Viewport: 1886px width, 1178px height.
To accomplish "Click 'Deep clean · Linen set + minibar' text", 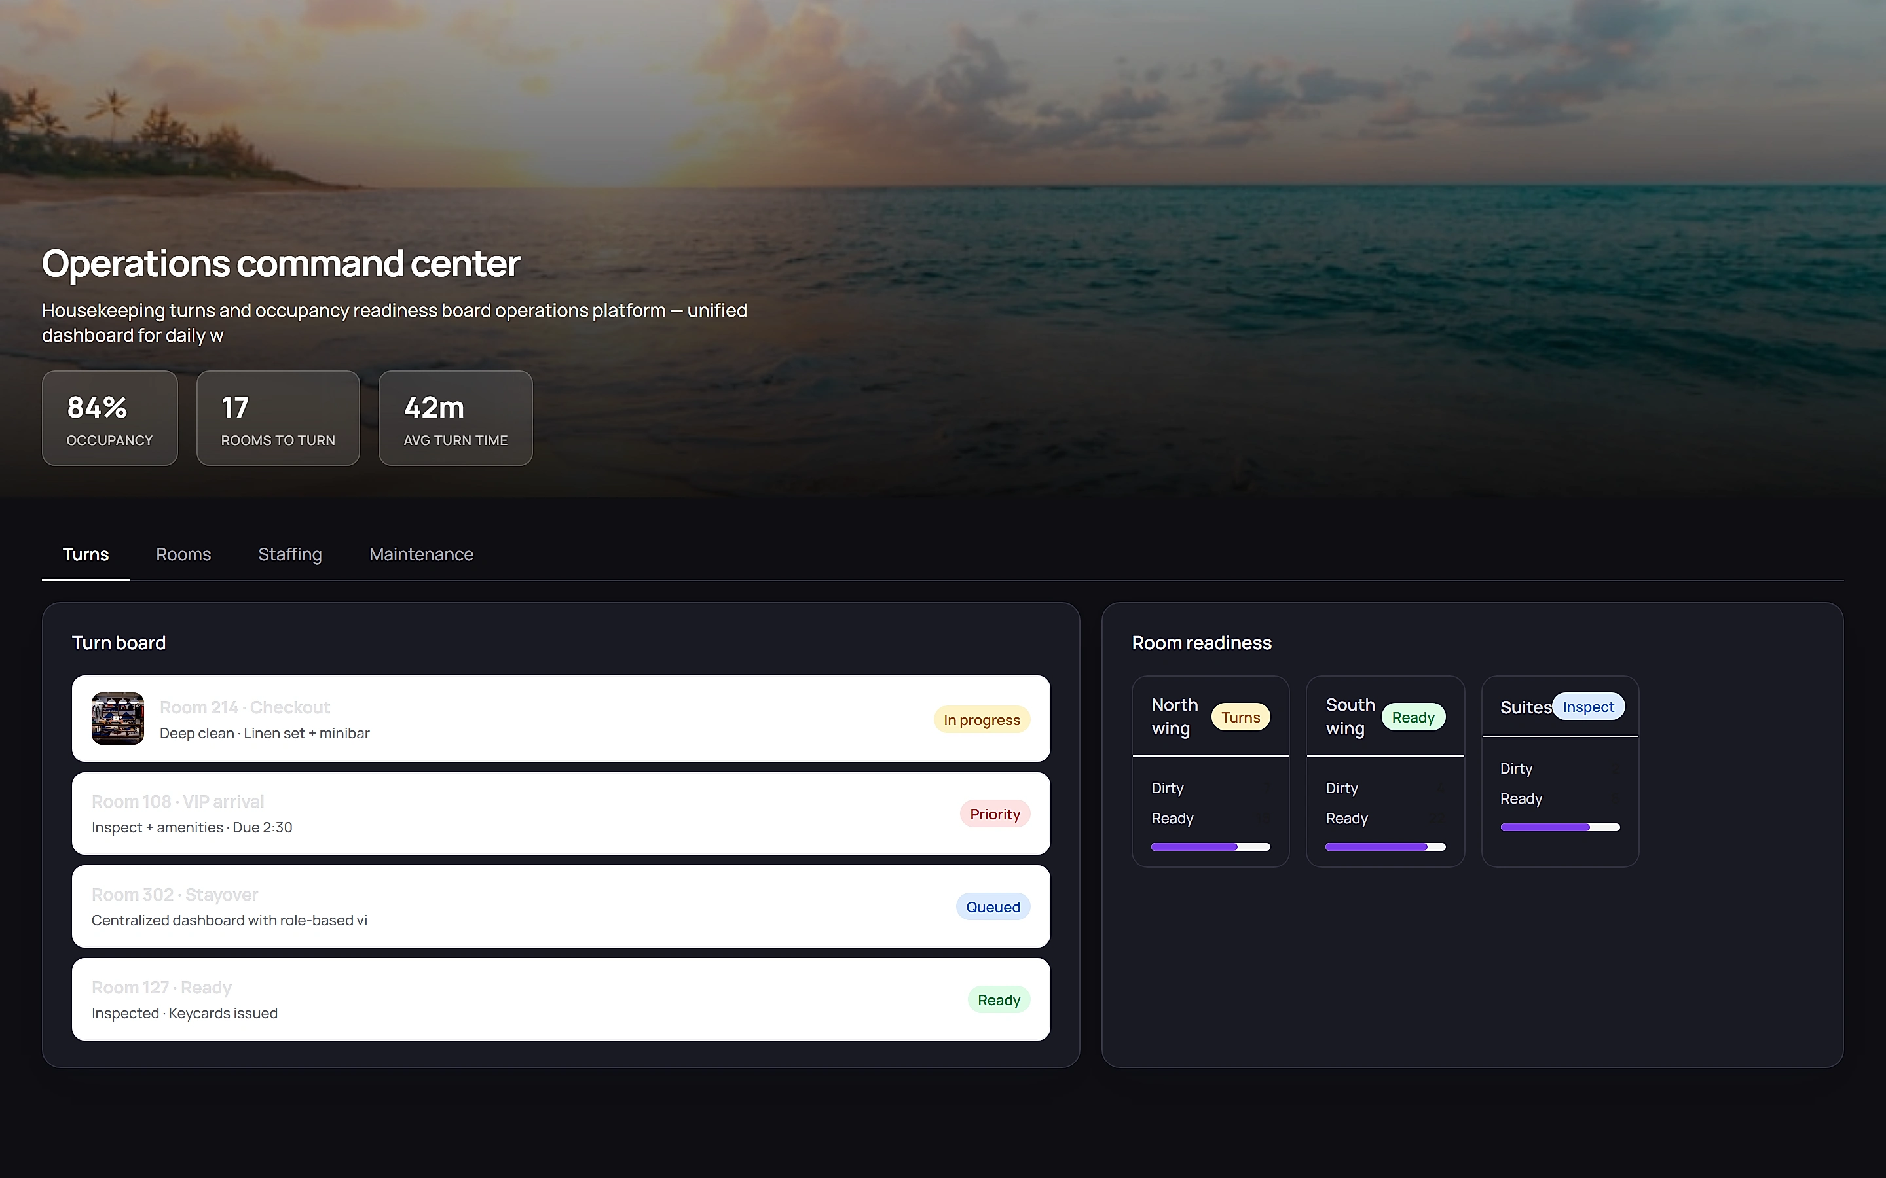I will [x=264, y=733].
